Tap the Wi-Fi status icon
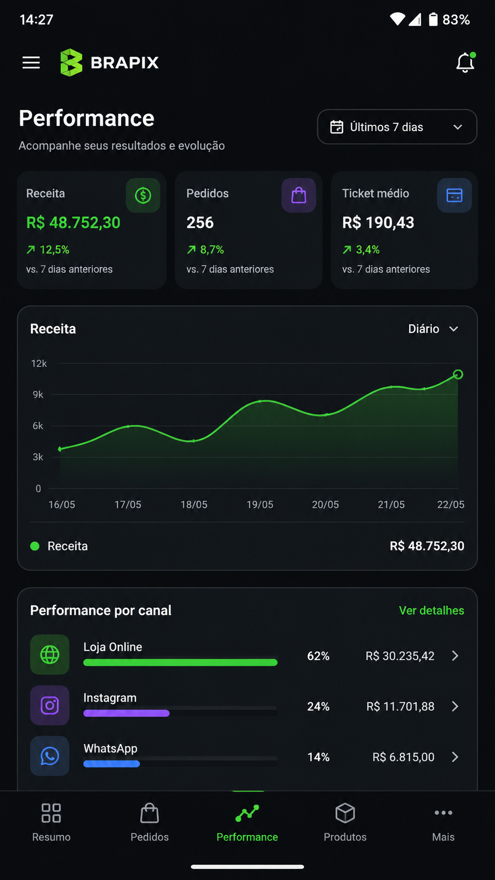Image resolution: width=495 pixels, height=880 pixels. [x=398, y=19]
